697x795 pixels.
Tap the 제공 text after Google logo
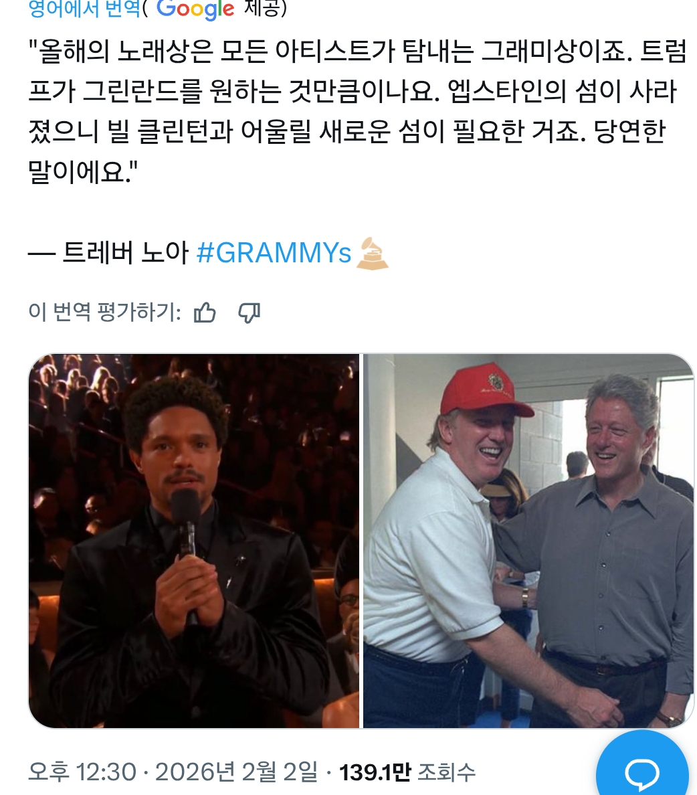pos(265,8)
